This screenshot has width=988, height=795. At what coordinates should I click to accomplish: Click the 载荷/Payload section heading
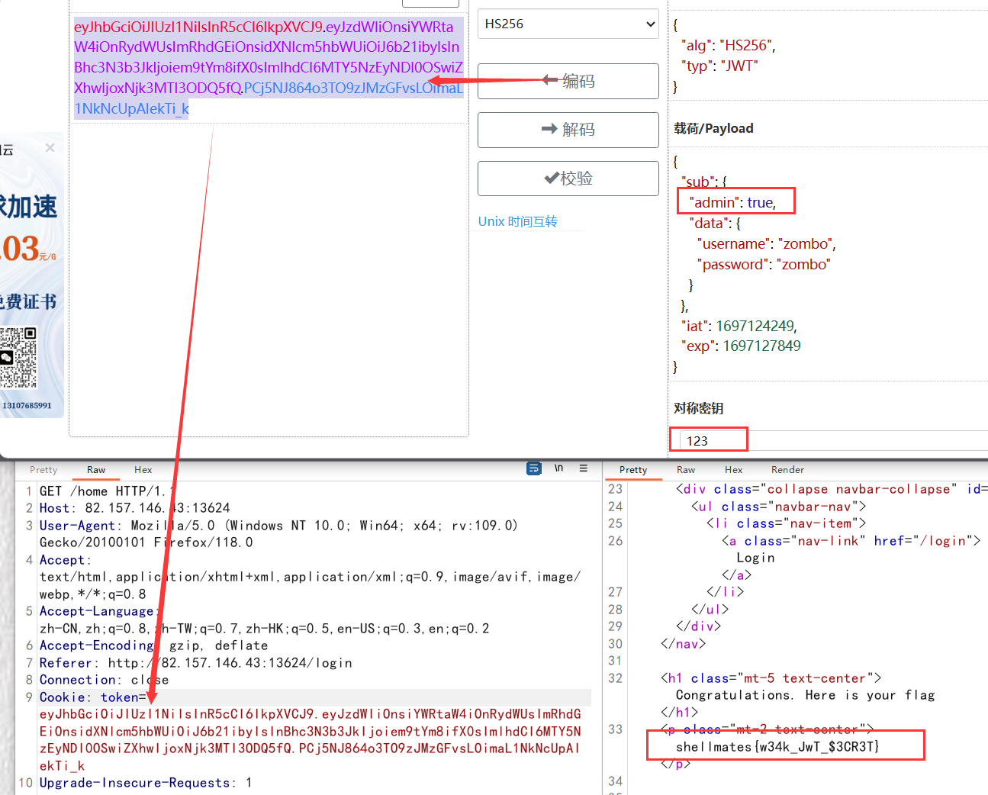pyautogui.click(x=713, y=128)
